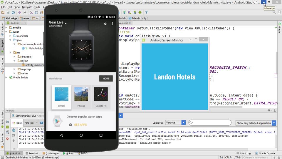
Task: Open logcat panel gear settings
Action: click(x=269, y=111)
